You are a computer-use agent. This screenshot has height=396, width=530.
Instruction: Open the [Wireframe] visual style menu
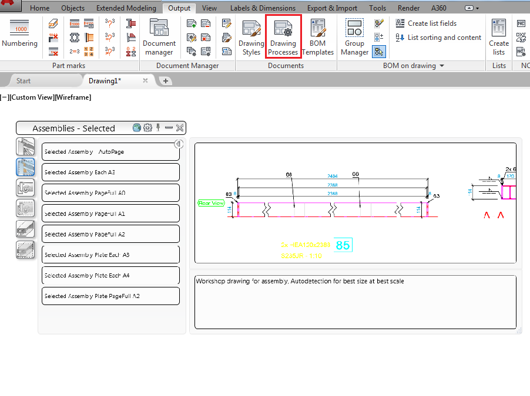click(73, 97)
